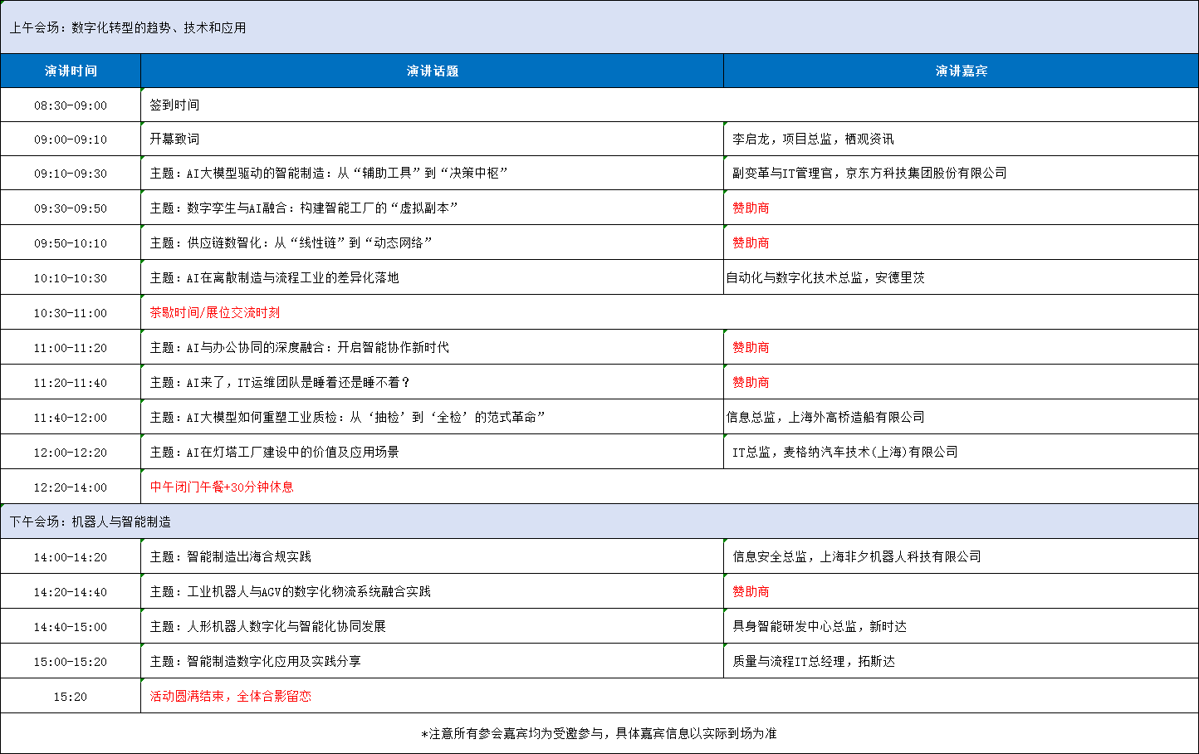Click the 赞助商 cell for 14:20-14:40

(x=961, y=592)
